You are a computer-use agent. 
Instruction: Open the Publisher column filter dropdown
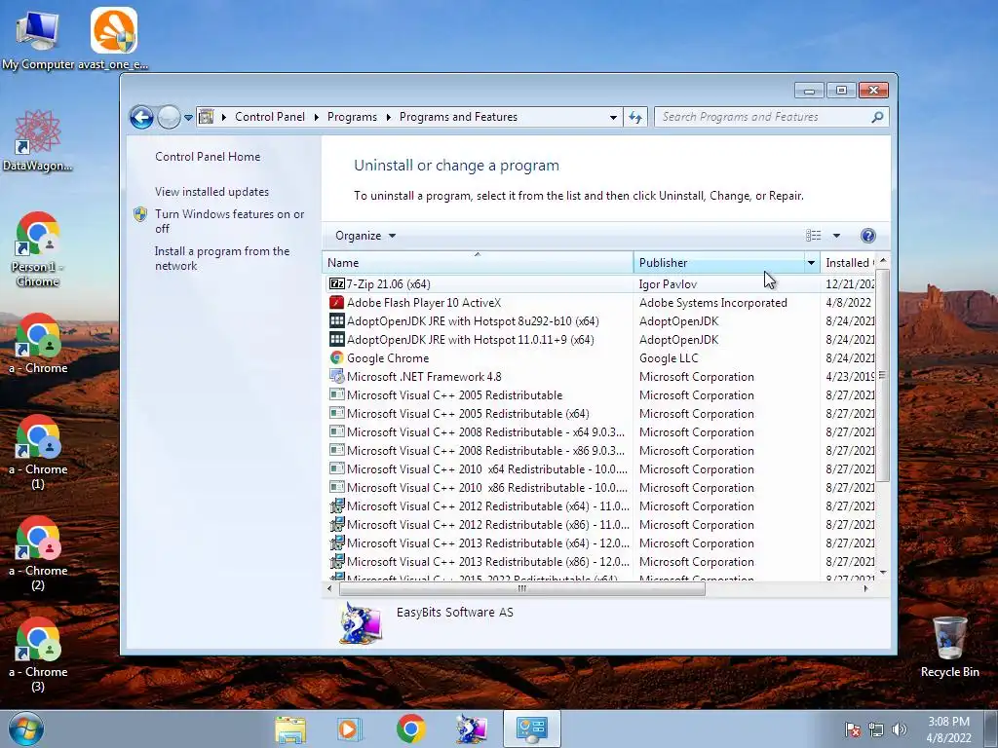pos(812,263)
